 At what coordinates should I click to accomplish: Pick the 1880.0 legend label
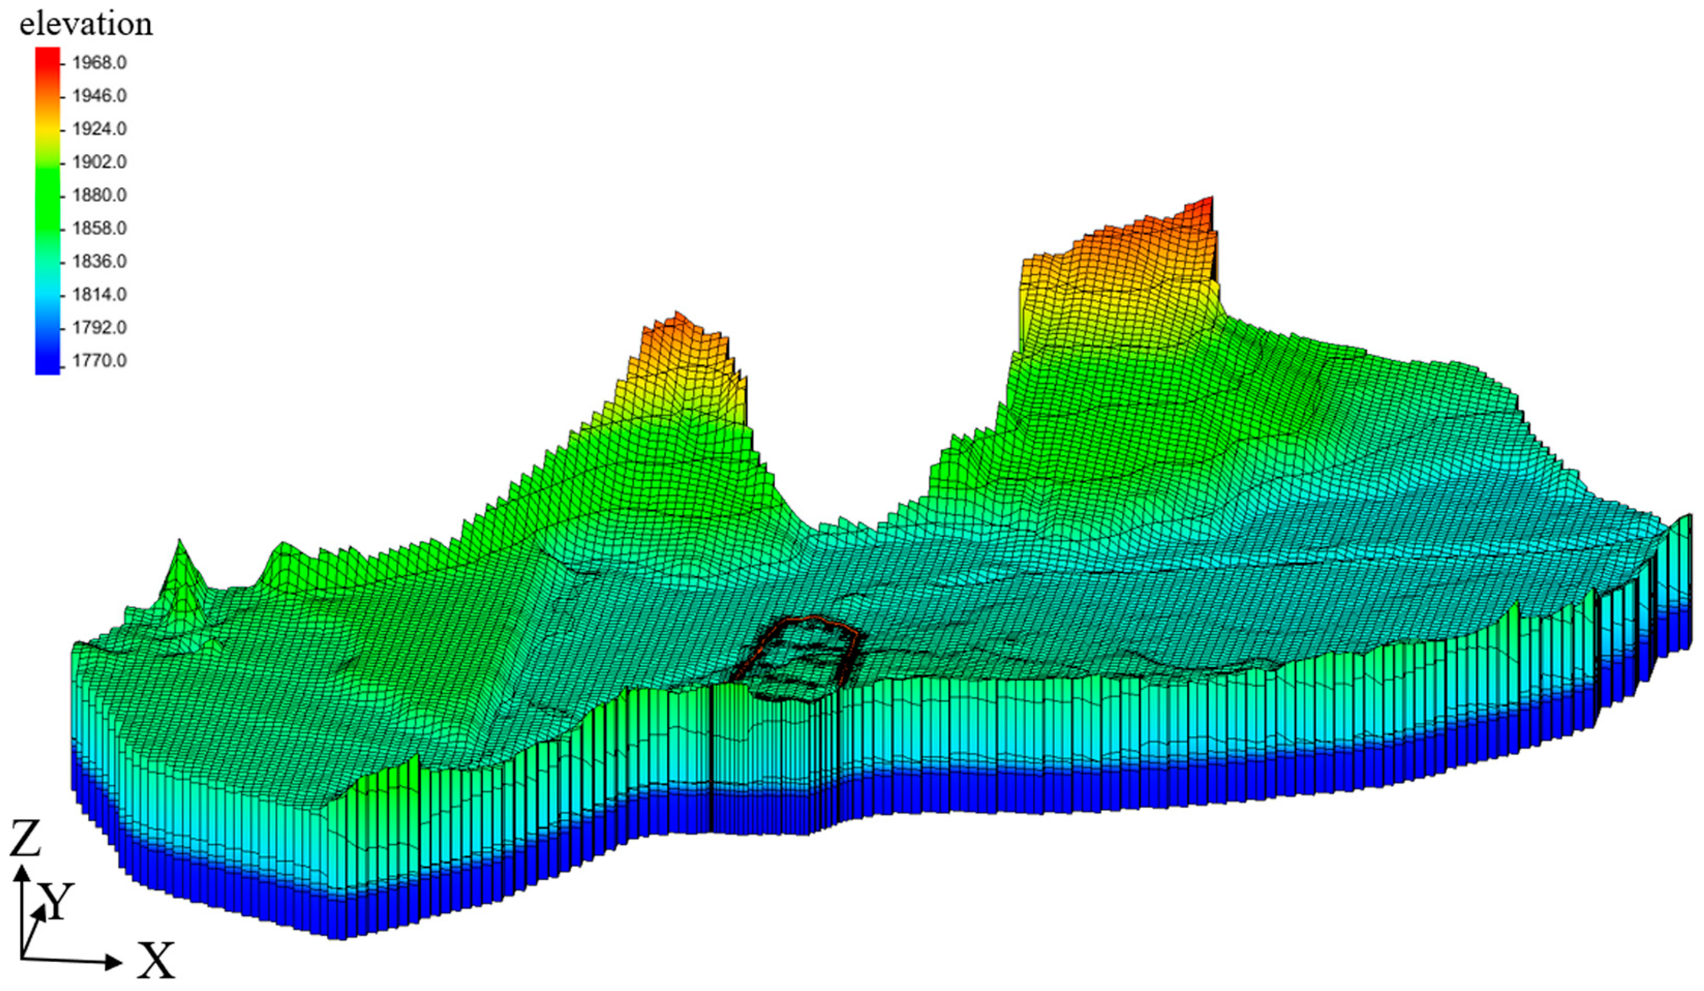99,196
